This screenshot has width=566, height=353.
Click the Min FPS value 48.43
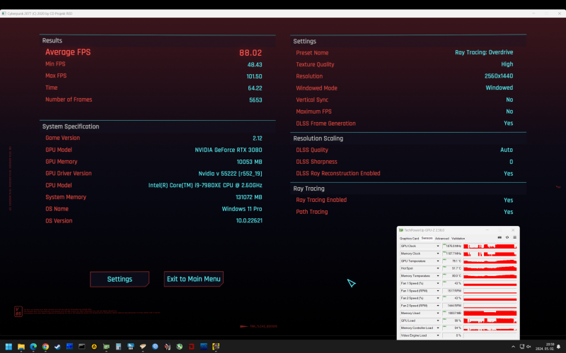(255, 65)
